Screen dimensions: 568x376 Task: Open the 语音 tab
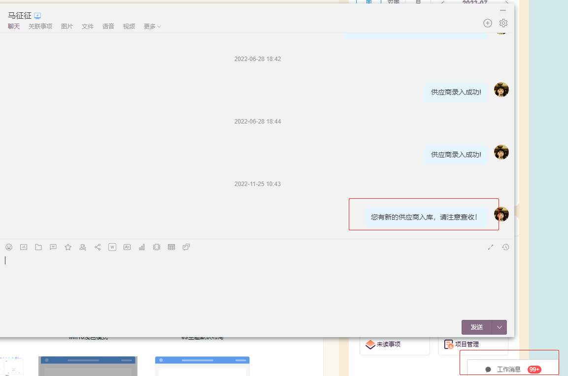click(108, 27)
